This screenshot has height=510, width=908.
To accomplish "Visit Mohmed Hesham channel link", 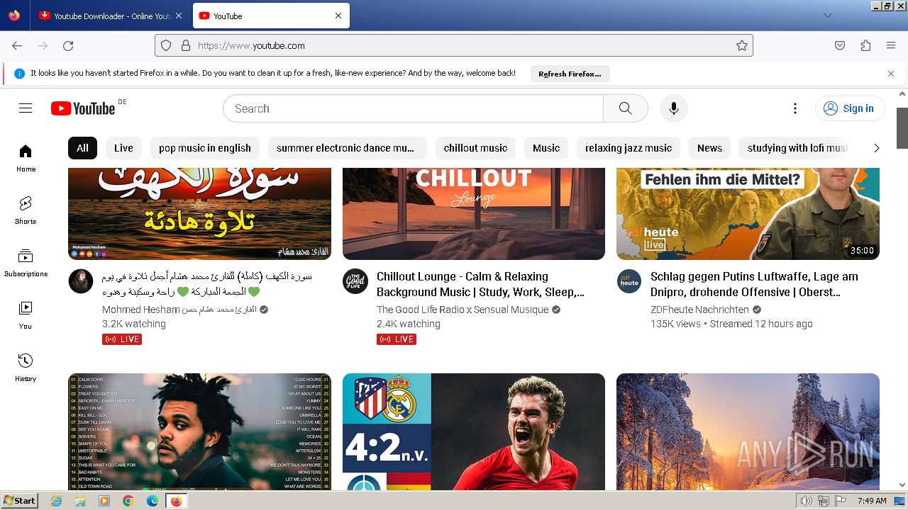I will 179,310.
